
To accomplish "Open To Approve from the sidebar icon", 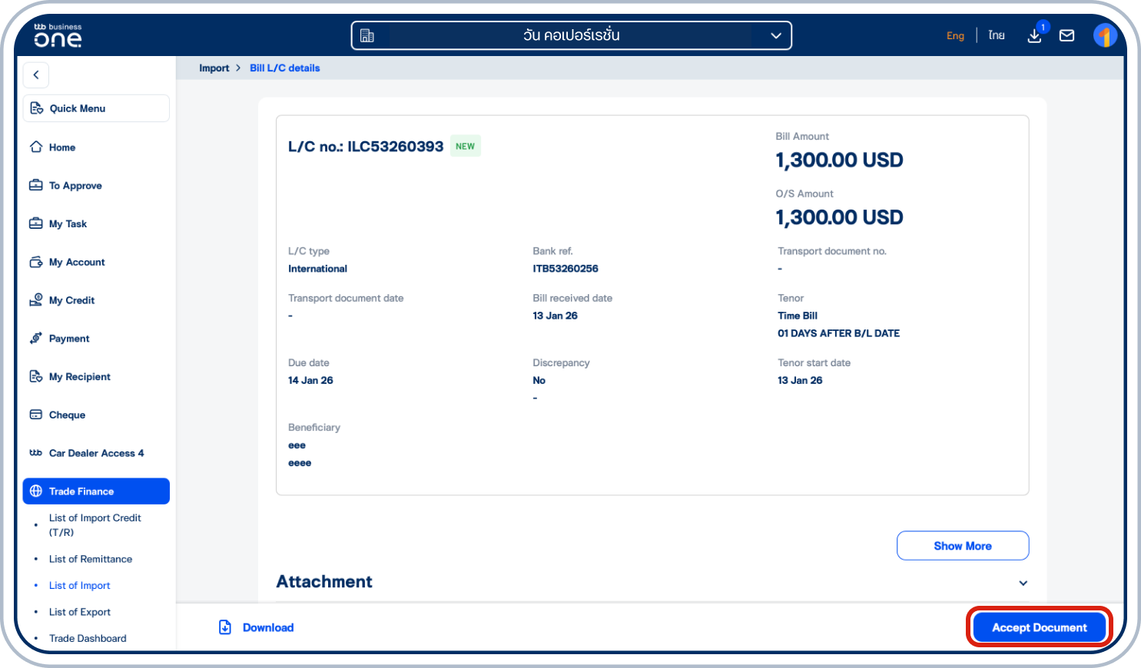I will [36, 185].
